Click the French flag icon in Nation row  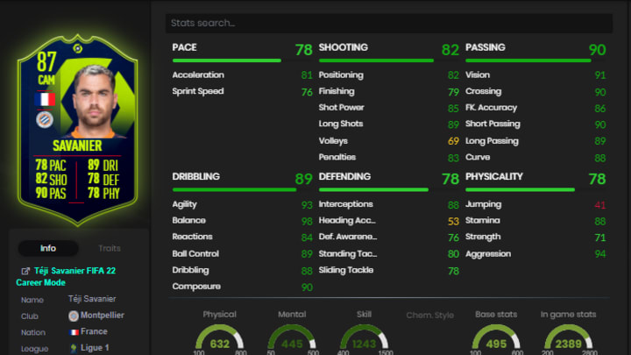pos(74,332)
